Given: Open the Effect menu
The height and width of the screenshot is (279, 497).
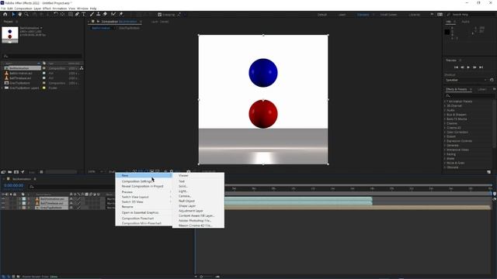Looking at the screenshot, I should point(47,9).
